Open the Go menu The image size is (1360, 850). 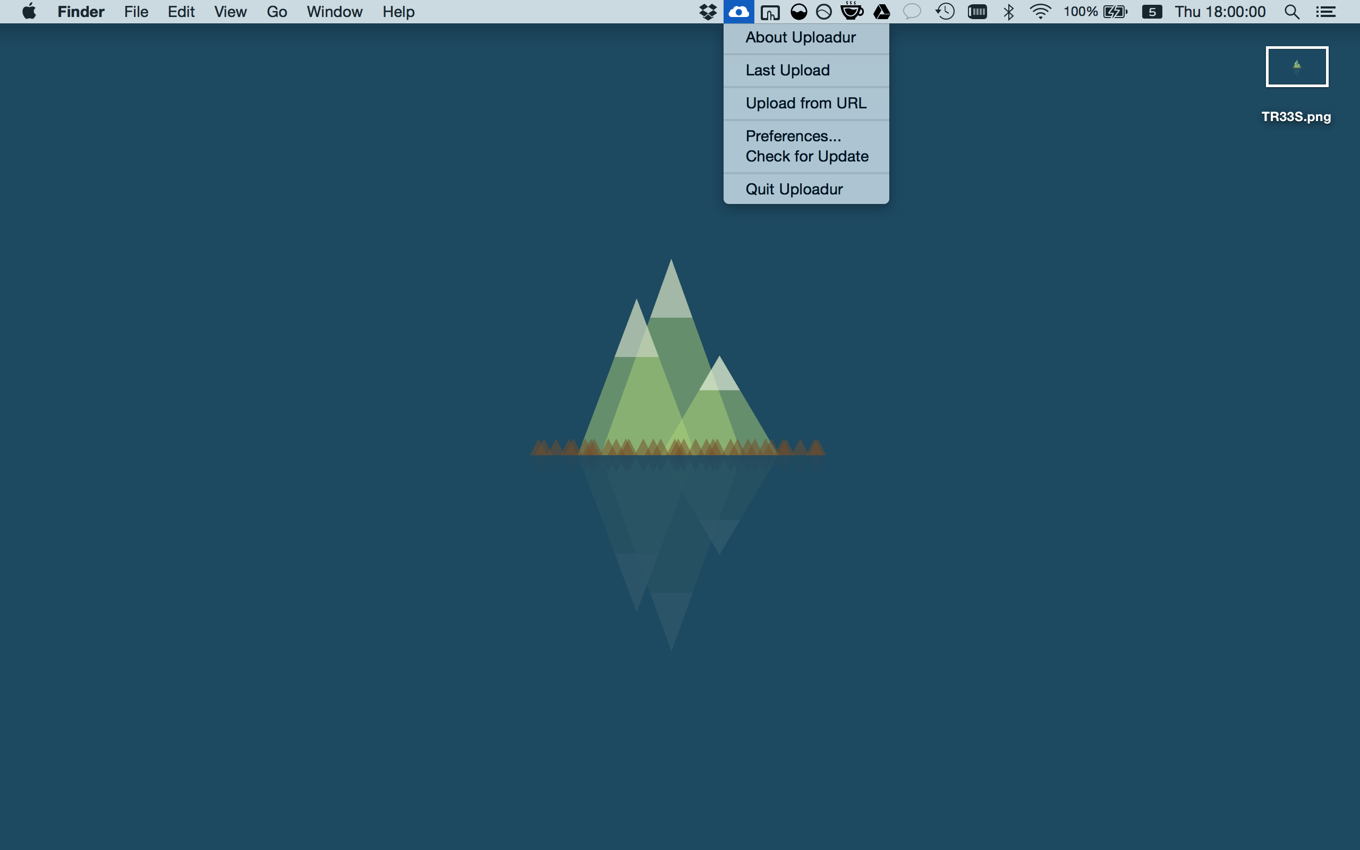pos(276,12)
